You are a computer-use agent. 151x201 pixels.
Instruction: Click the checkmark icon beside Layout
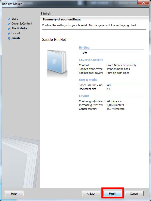(x=9, y=33)
